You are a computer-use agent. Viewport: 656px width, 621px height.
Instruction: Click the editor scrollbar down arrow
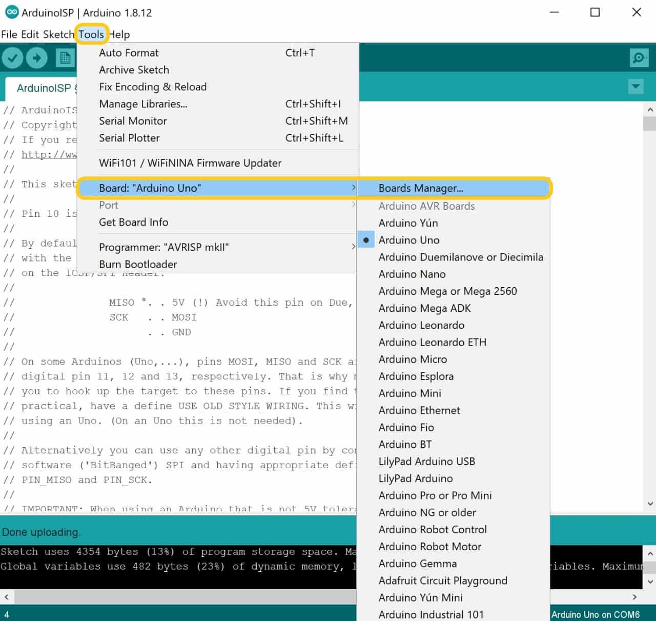pos(650,504)
